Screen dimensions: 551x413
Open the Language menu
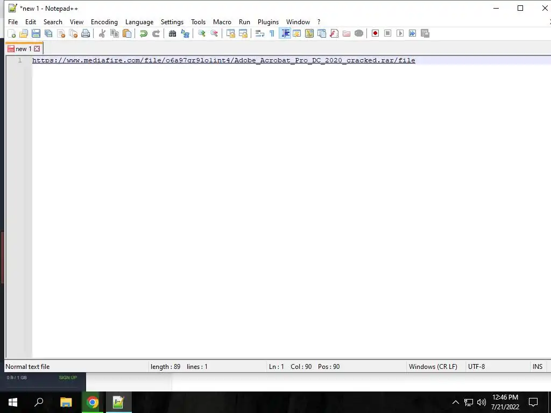click(x=139, y=22)
